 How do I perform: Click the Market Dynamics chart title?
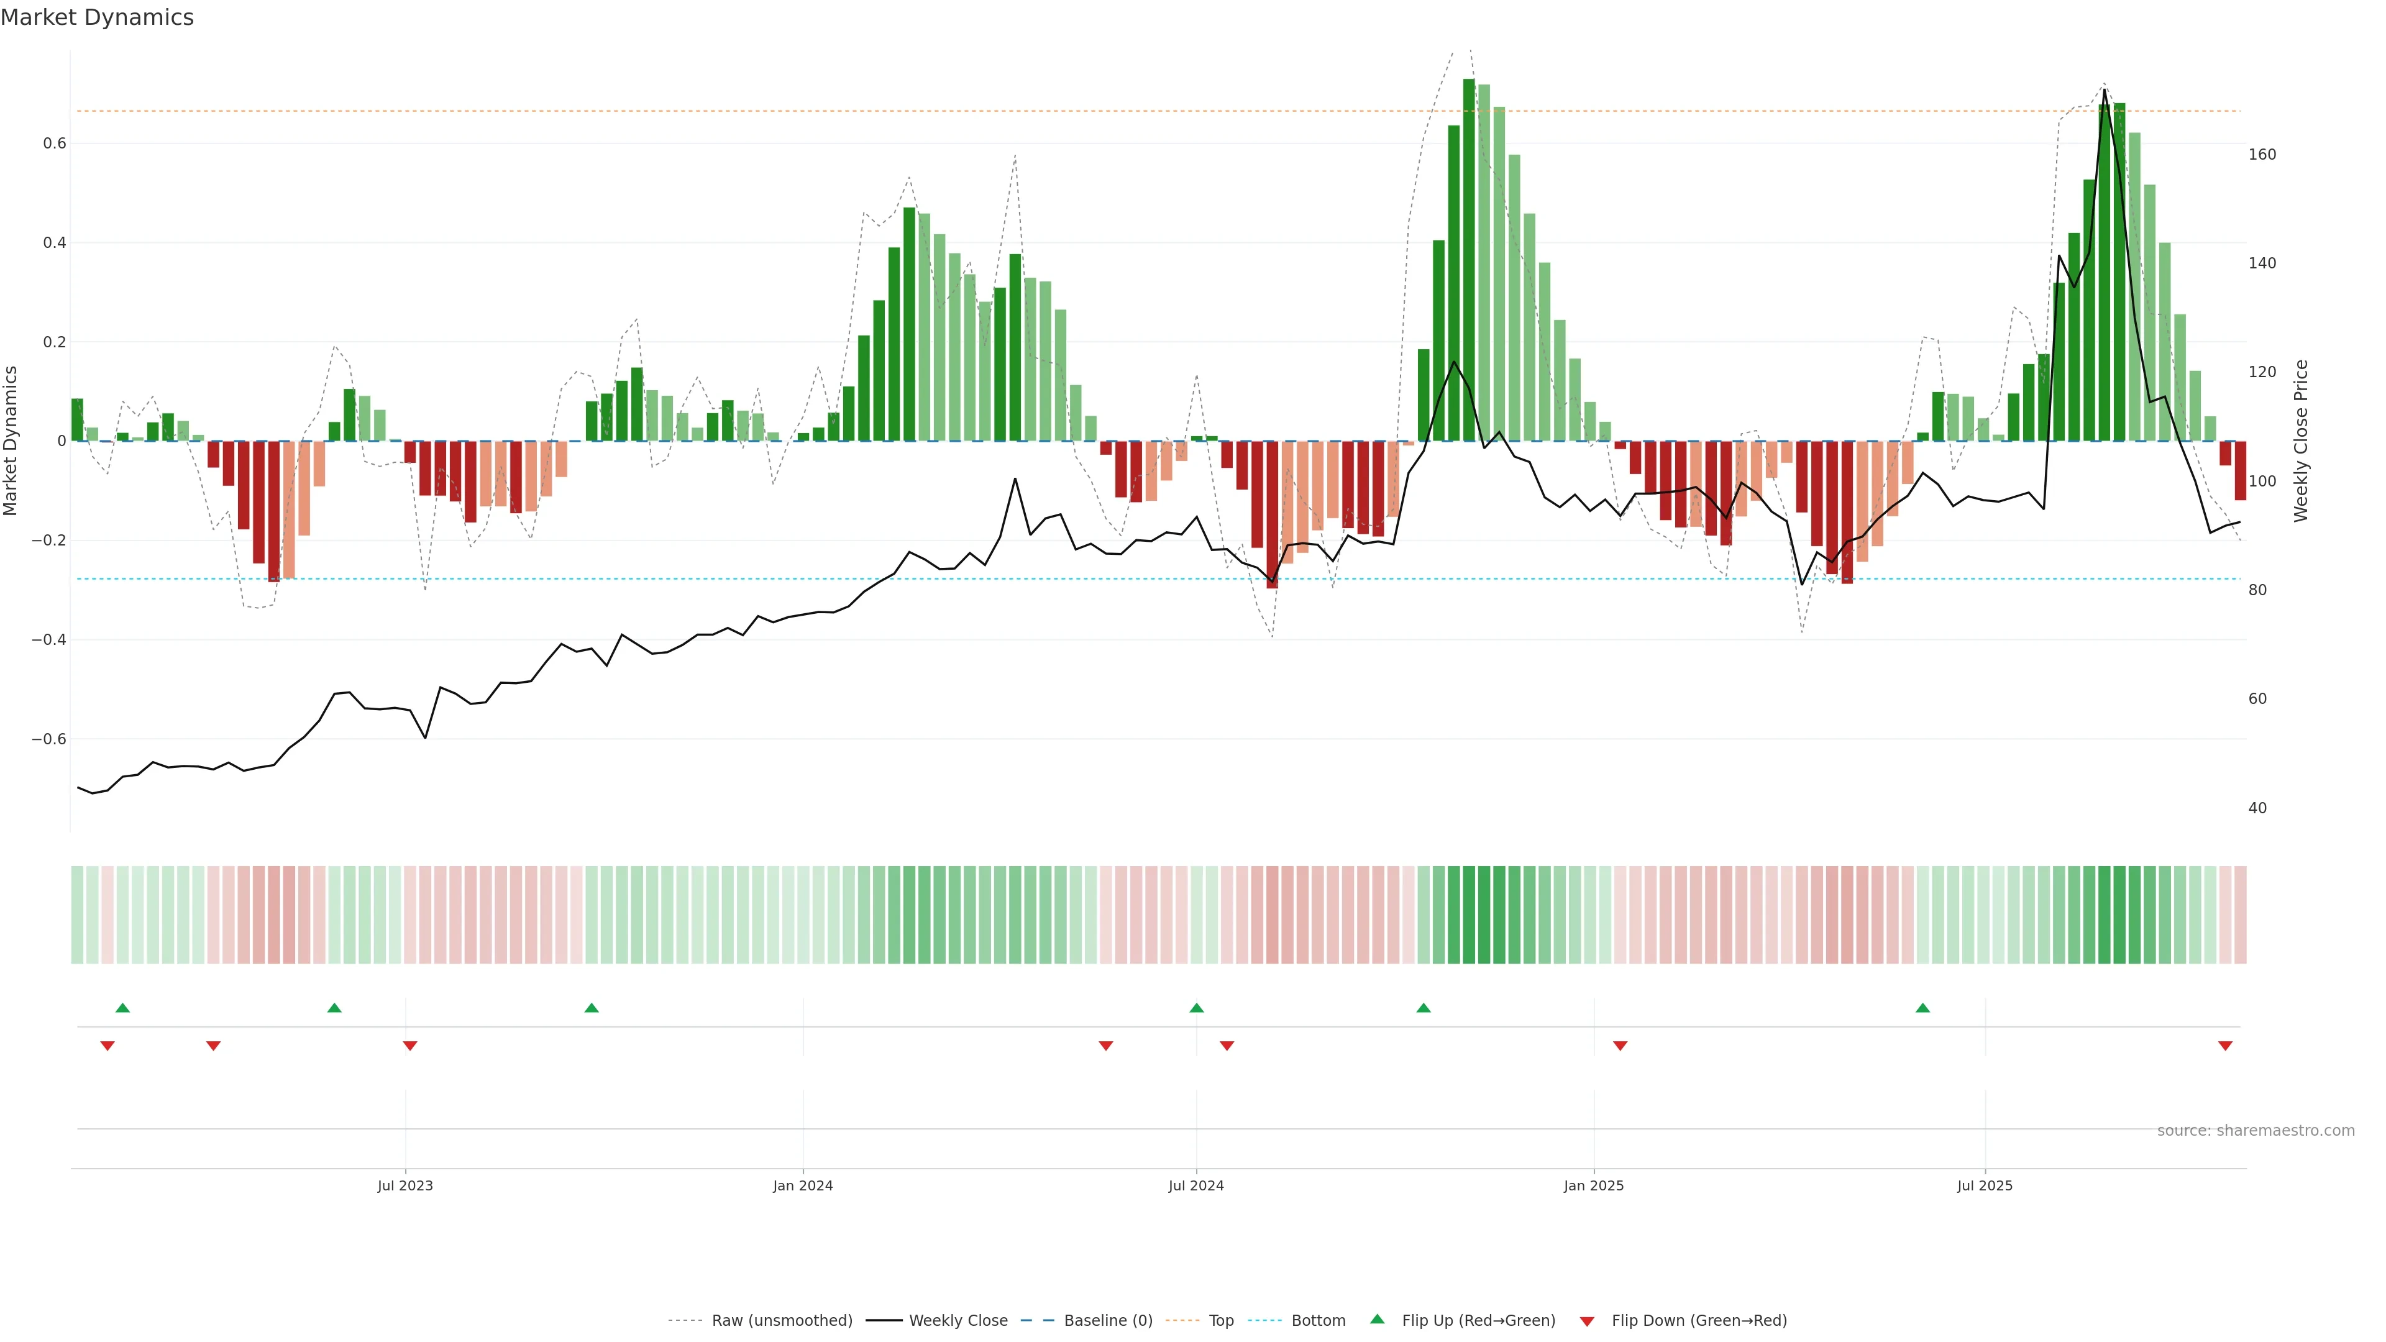tap(98, 17)
